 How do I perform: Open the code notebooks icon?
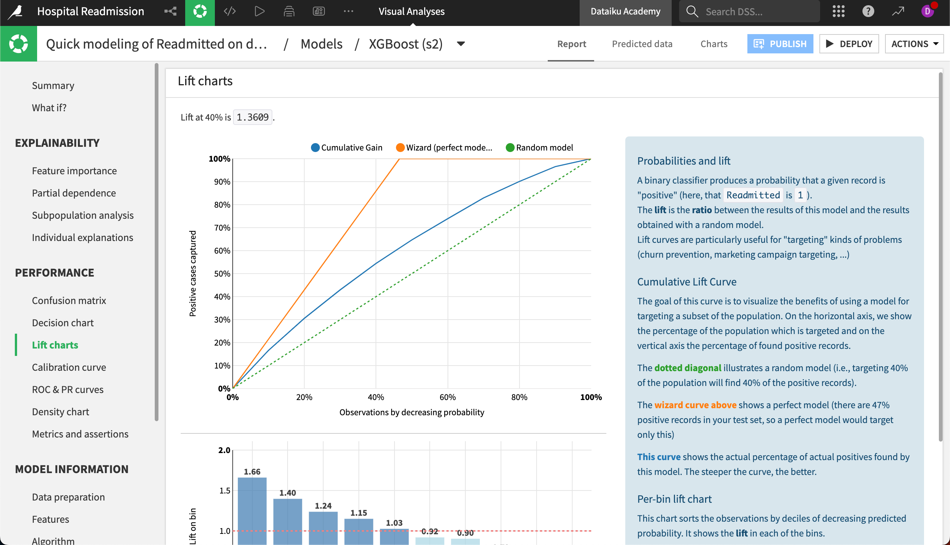(230, 11)
